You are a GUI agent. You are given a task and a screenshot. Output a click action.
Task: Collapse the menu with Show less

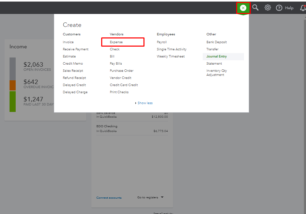[145, 103]
